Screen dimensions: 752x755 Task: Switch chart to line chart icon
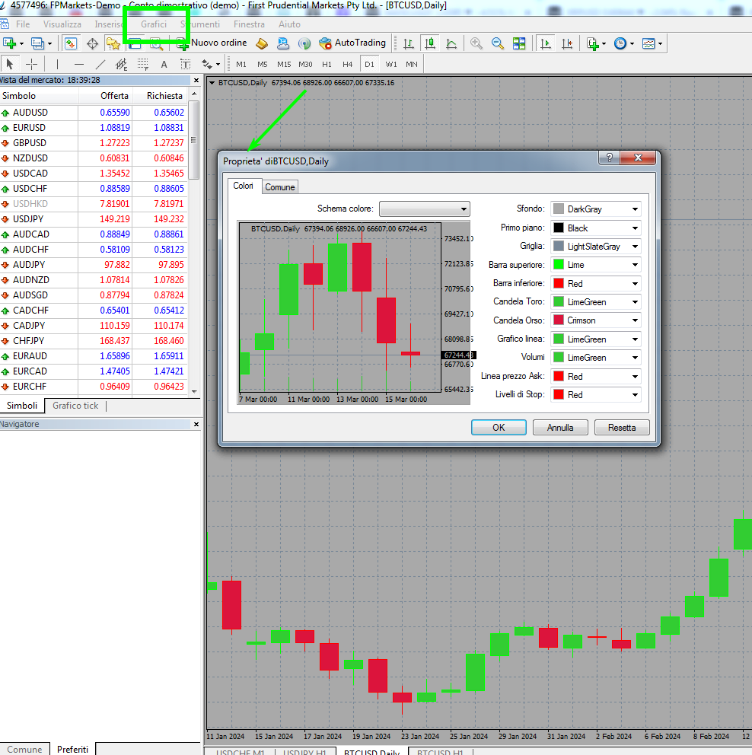(451, 44)
